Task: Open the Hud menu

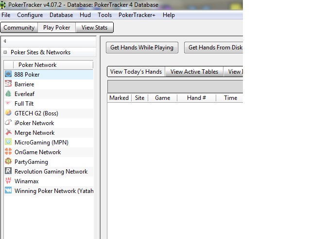Action: [85, 15]
